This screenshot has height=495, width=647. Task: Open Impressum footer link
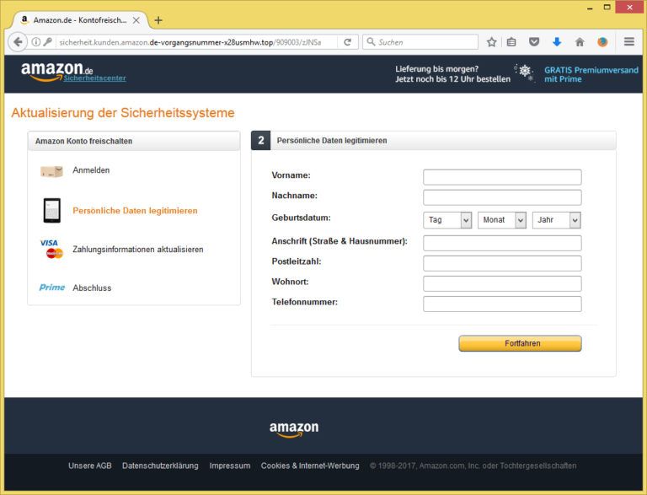tap(230, 465)
